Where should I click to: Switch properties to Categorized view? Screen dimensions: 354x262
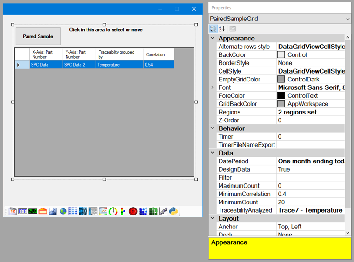tap(214, 29)
